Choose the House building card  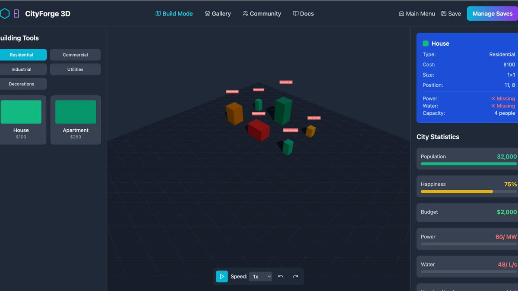point(21,120)
